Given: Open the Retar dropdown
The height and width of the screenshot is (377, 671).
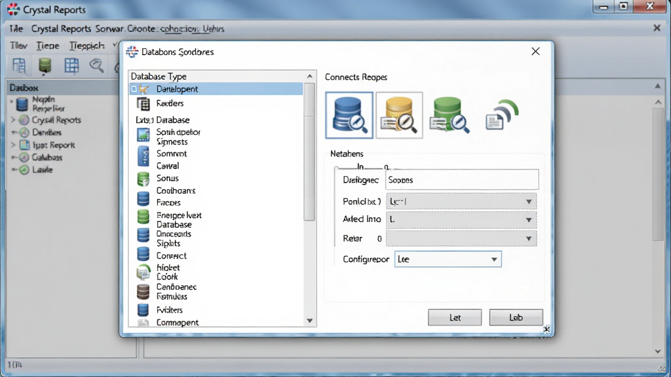Looking at the screenshot, I should [x=461, y=238].
